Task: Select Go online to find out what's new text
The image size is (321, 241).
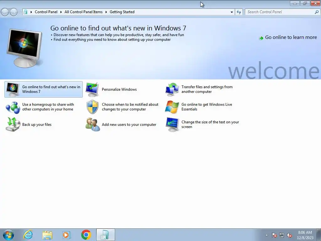Action: [51, 89]
